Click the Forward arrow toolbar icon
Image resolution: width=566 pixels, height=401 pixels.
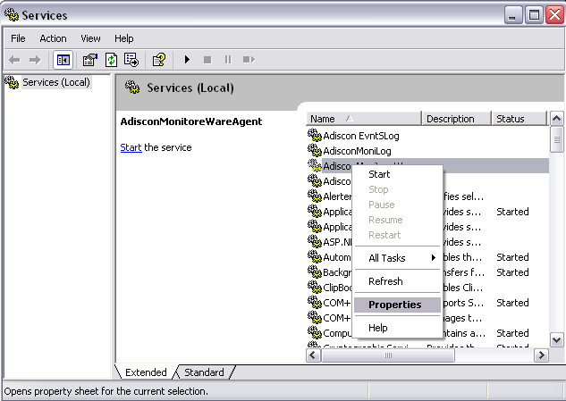35,60
